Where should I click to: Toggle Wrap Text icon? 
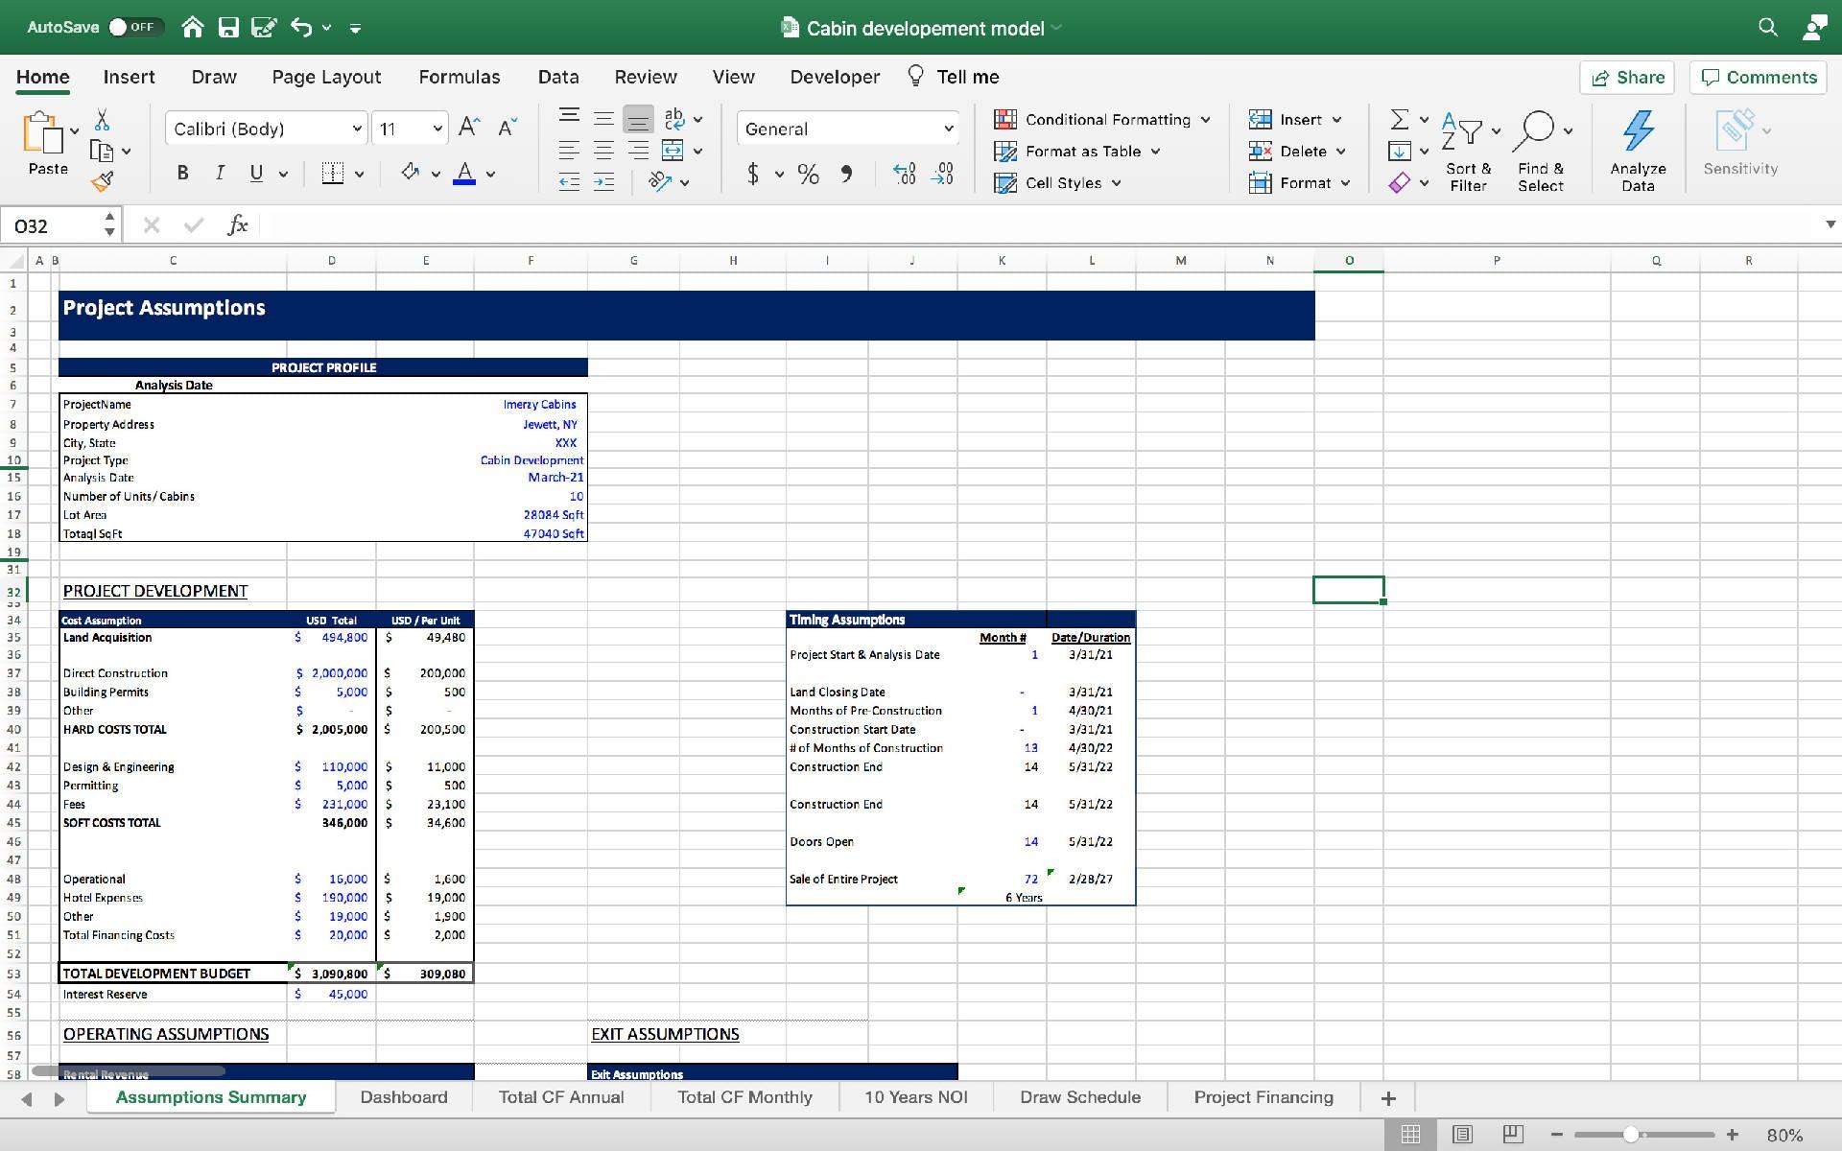(x=674, y=118)
